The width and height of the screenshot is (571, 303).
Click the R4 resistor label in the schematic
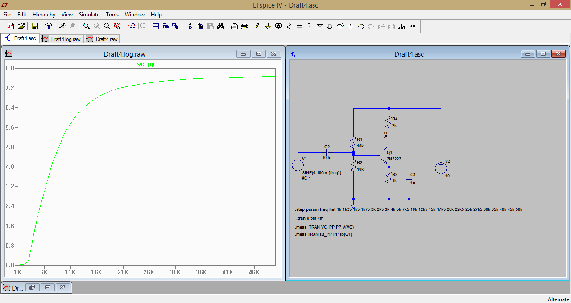(395, 119)
